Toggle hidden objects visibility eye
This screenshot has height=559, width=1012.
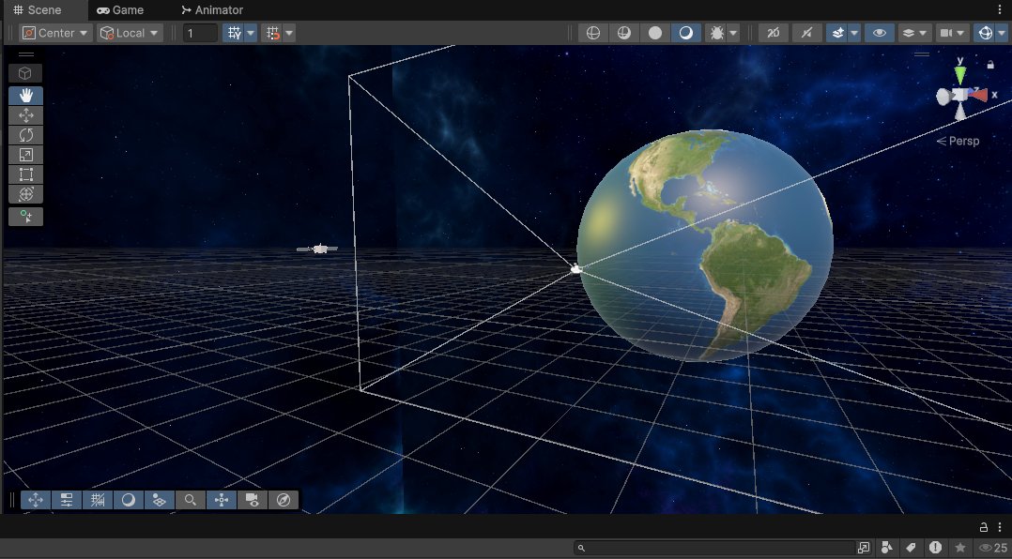coord(879,33)
